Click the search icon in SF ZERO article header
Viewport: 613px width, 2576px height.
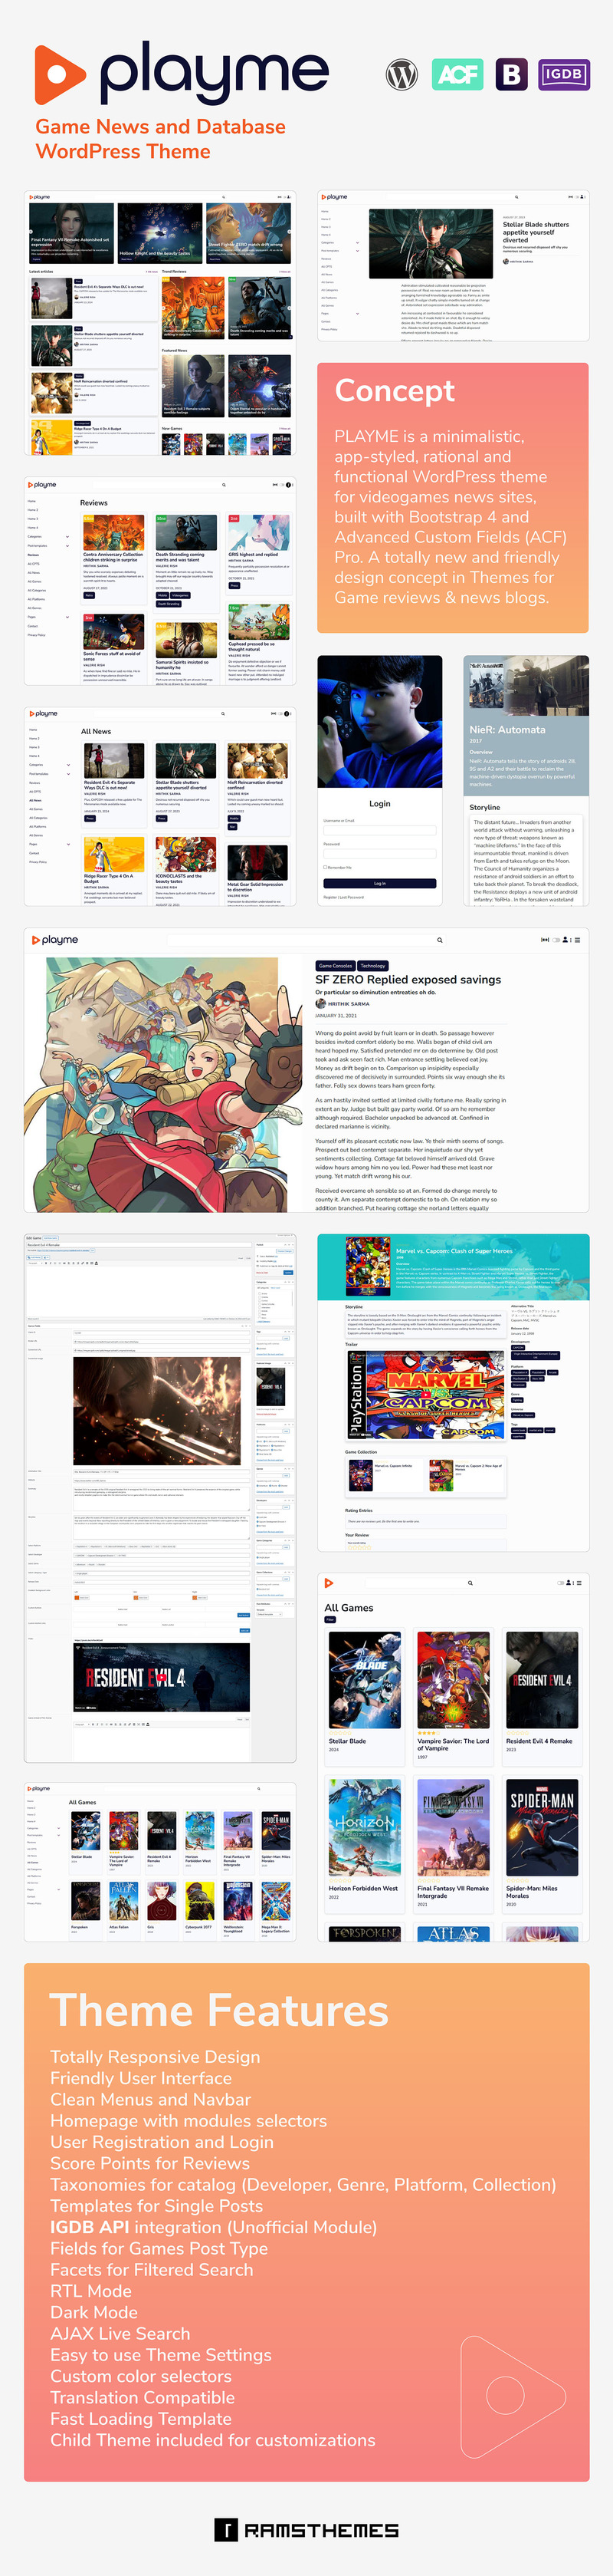pos(439,940)
